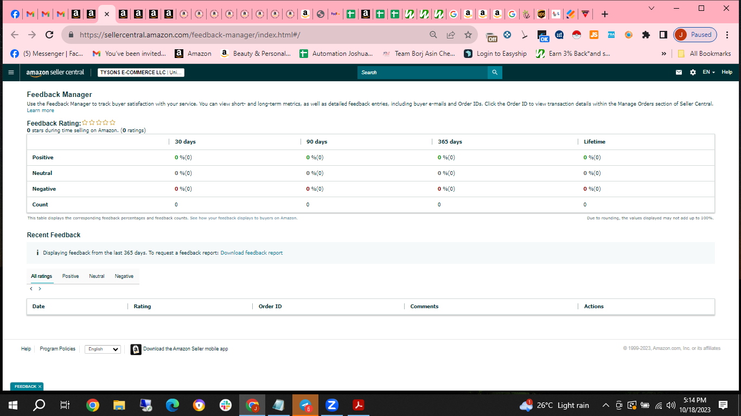Click the Pokeball extension icon
This screenshot has height=416, width=741.
pyautogui.click(x=577, y=35)
